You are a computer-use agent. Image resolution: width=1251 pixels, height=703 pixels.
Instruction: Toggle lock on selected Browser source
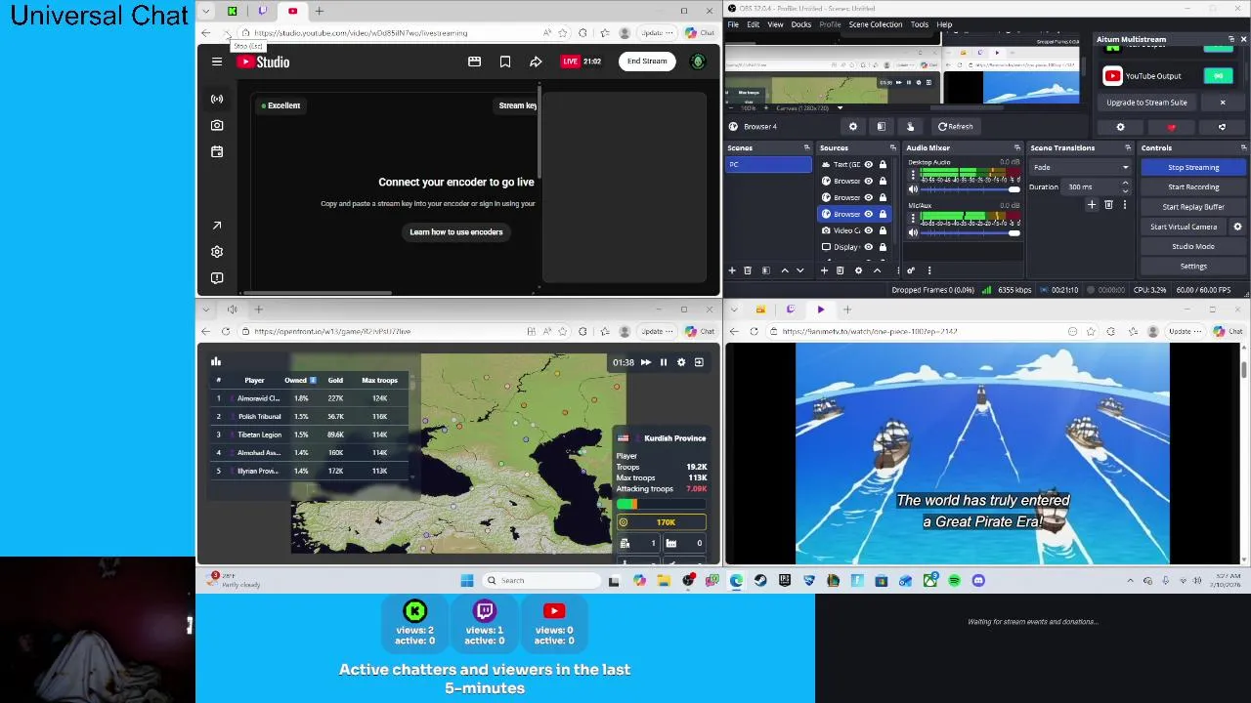pyautogui.click(x=883, y=214)
